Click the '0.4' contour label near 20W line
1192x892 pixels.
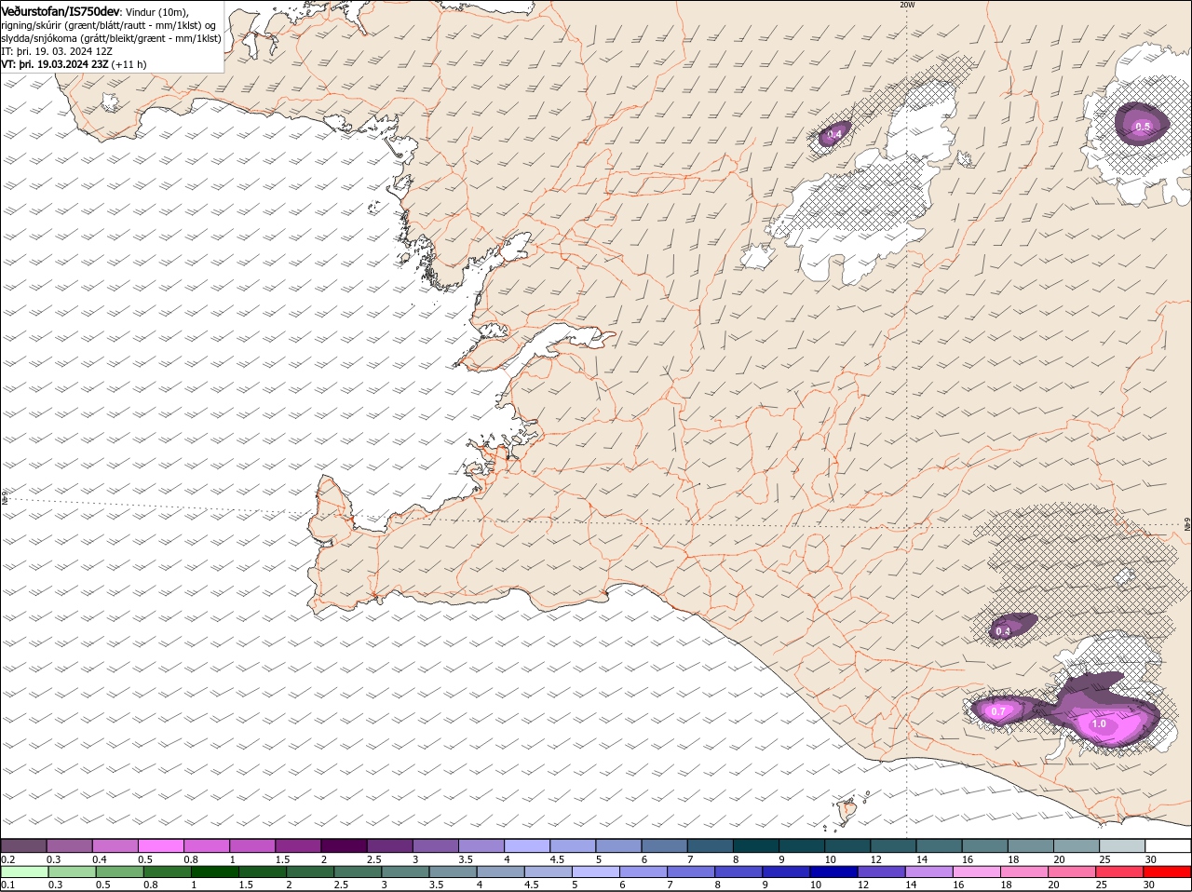click(834, 135)
